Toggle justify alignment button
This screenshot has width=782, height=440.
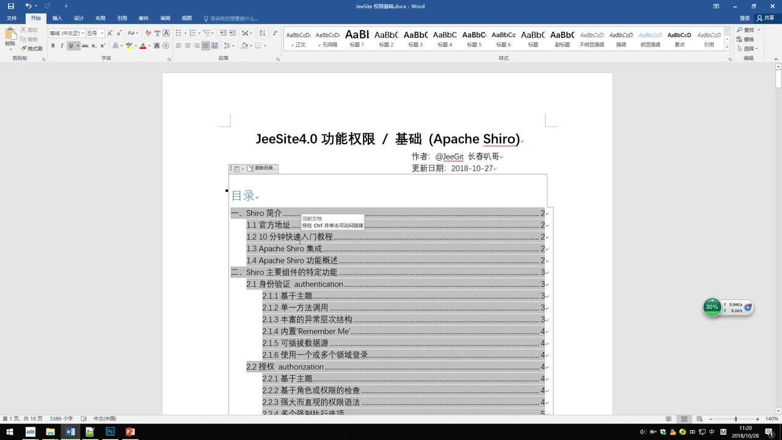tap(206, 46)
